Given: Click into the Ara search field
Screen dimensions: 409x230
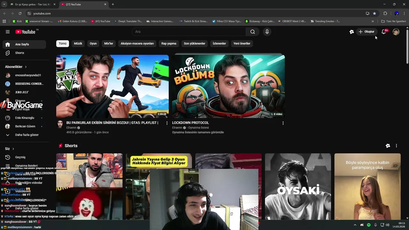Looking at the screenshot, I should click(x=189, y=32).
